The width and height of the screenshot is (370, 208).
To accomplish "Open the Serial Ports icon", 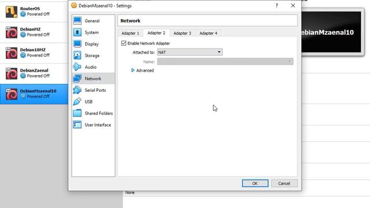I will 77,90.
